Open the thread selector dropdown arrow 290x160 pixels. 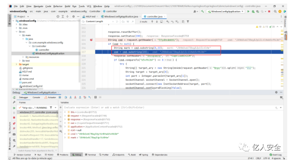point(55,108)
